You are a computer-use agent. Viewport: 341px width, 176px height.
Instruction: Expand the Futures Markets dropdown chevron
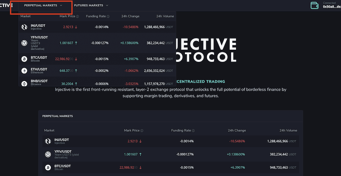point(107,6)
